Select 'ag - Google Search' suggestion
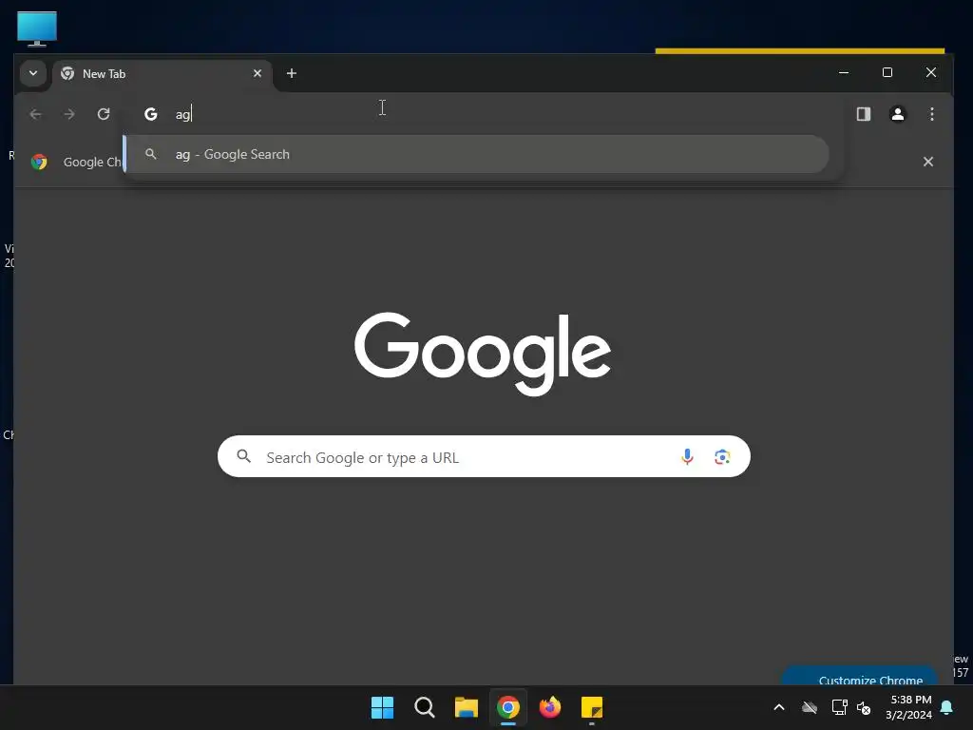 click(477, 155)
